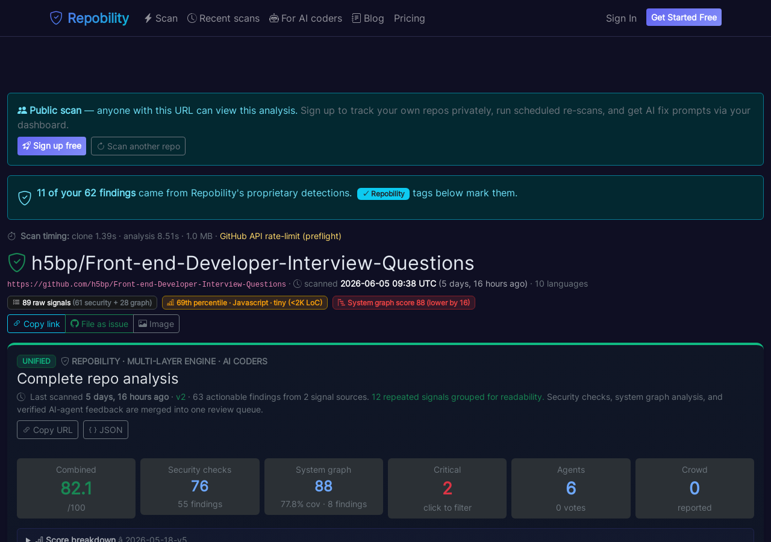The width and height of the screenshot is (771, 542).
Task: Click 12 repeated signals grouped text
Action: (458, 397)
